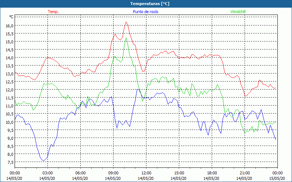Select the red Temp. legend label
The height and width of the screenshot is (182, 292).
click(x=53, y=12)
